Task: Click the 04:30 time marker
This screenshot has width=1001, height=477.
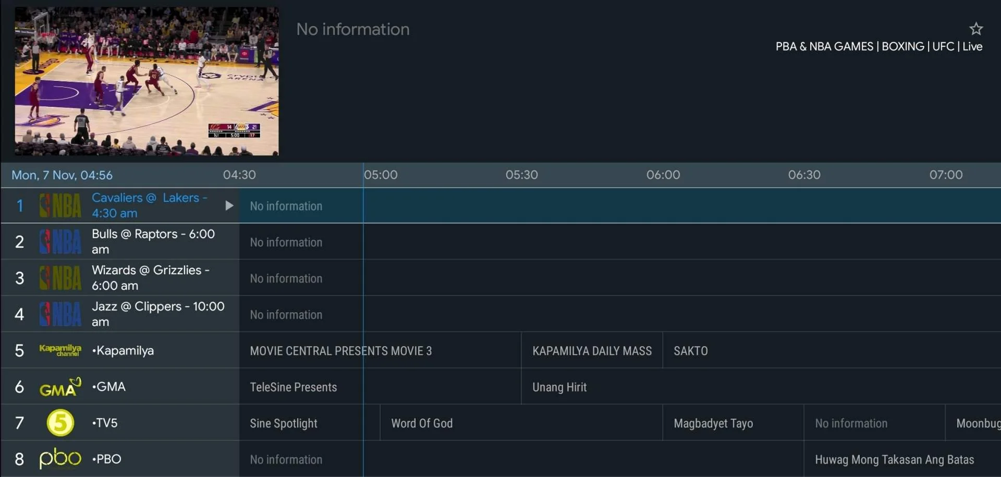Action: coord(239,175)
